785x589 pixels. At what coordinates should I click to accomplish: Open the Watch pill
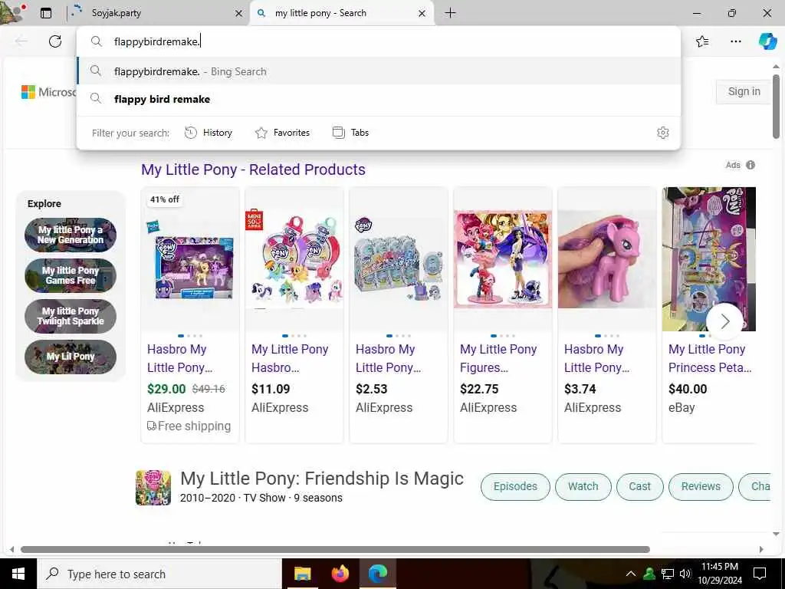point(583,487)
